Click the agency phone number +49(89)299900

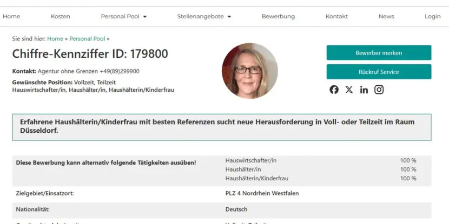(x=119, y=71)
